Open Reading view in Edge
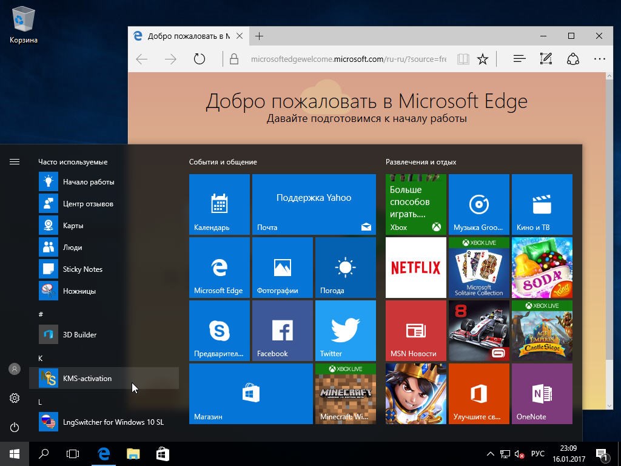Screen dimensions: 621x466 tap(463, 59)
